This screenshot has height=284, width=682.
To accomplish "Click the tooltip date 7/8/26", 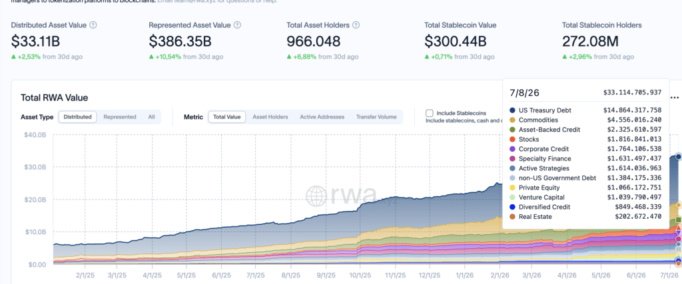I will pos(524,92).
